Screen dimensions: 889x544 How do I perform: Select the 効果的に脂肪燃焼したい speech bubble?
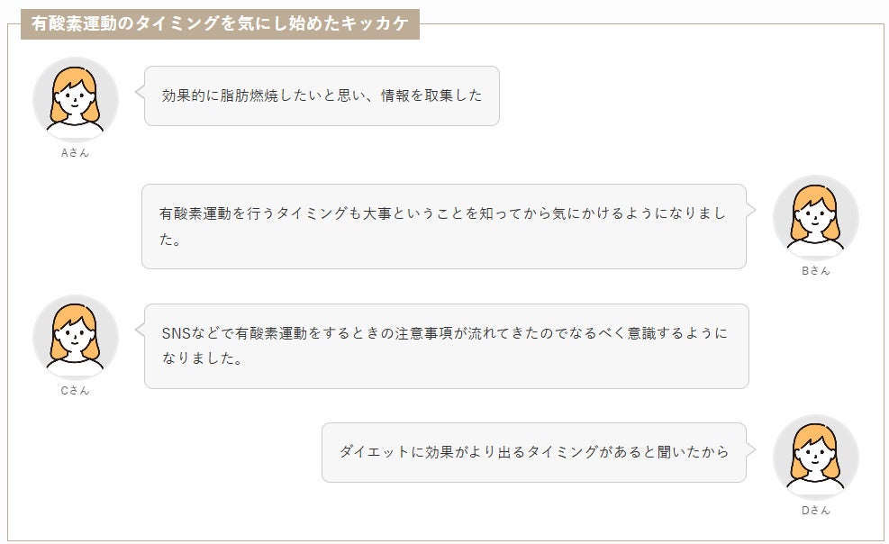(322, 95)
